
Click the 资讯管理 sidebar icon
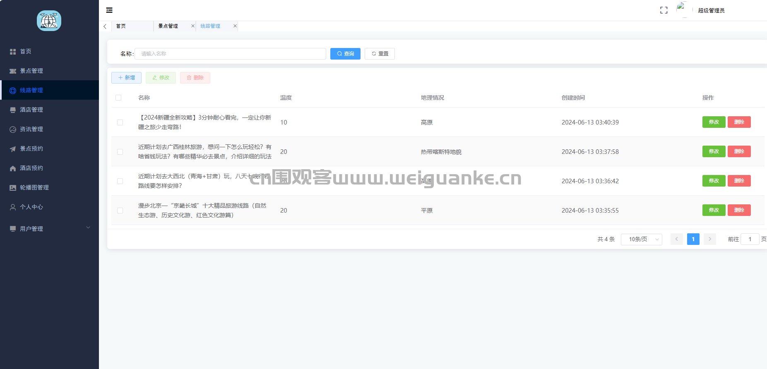coord(13,129)
